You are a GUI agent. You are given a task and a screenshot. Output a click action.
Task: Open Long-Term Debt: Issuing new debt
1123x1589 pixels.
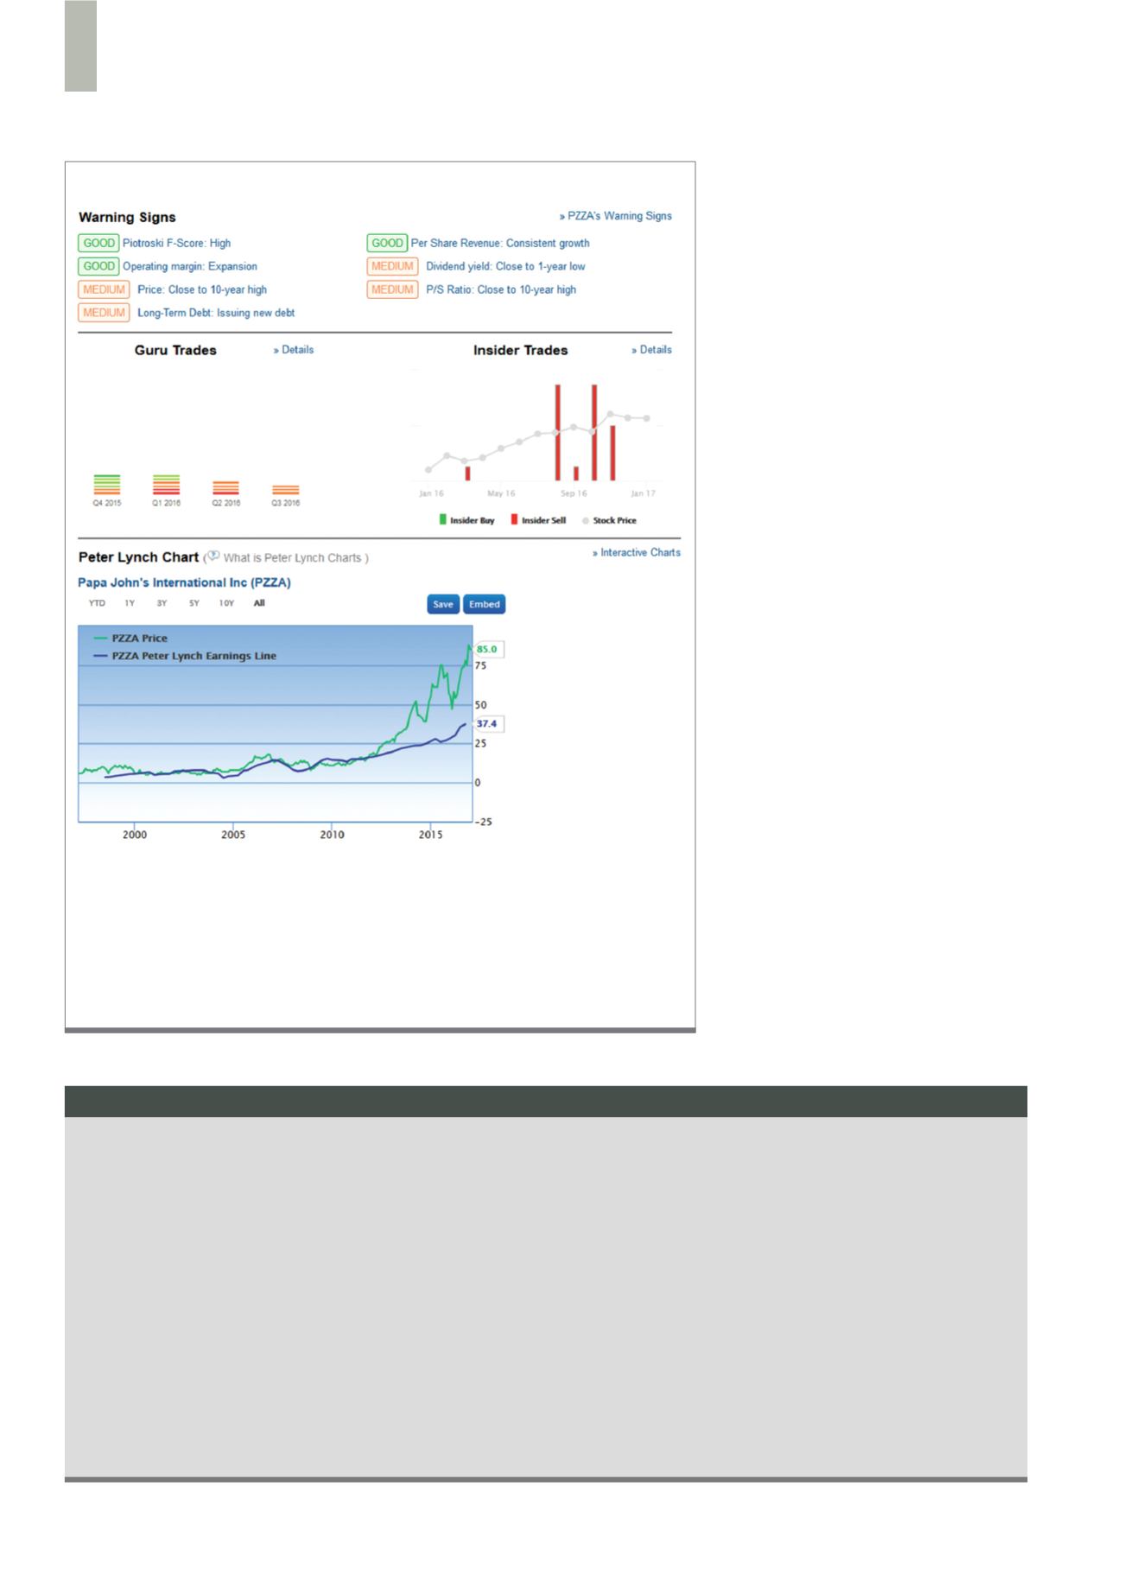click(216, 313)
